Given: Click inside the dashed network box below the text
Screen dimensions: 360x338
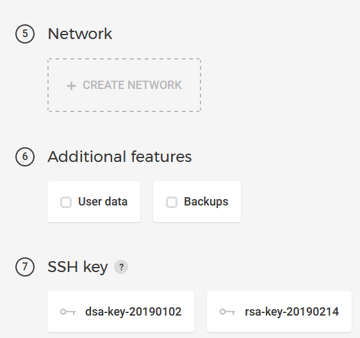Looking at the screenshot, I should pyautogui.click(x=124, y=102).
